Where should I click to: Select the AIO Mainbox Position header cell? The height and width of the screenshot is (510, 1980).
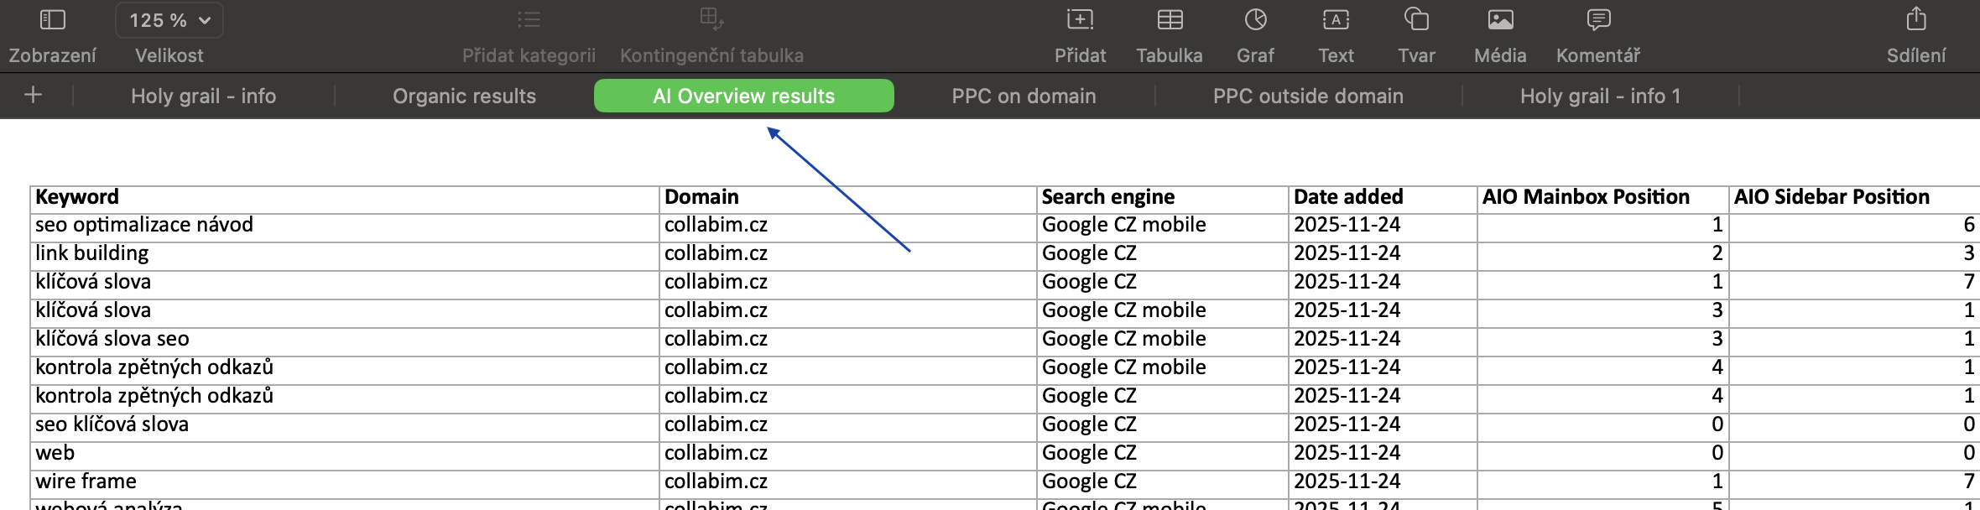[x=1602, y=198]
